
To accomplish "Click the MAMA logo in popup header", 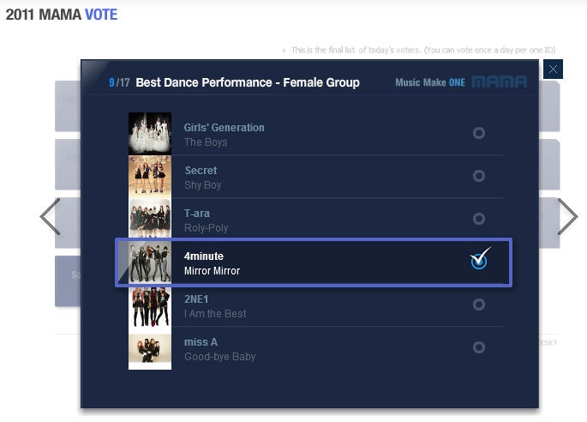I will tap(499, 82).
